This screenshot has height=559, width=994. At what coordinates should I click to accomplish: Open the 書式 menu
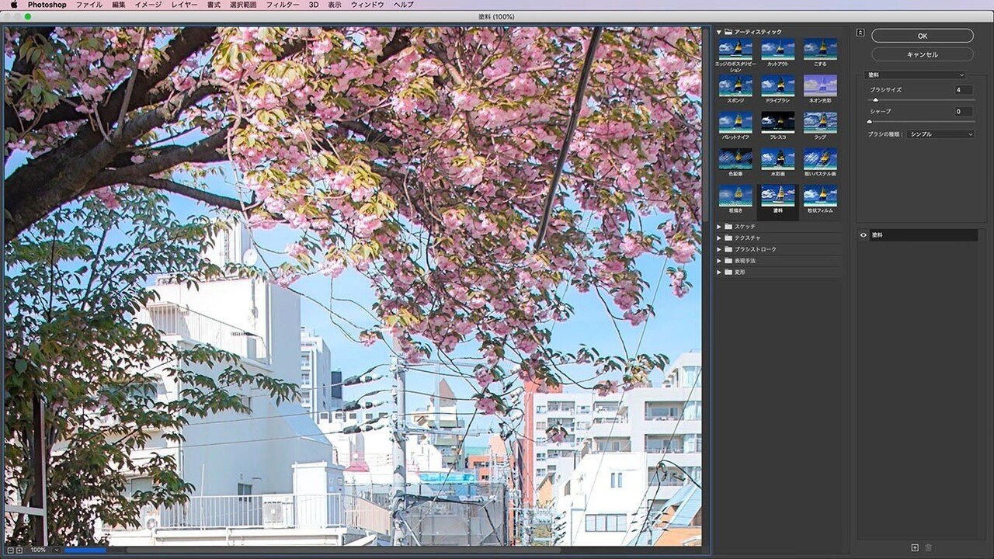click(x=214, y=5)
